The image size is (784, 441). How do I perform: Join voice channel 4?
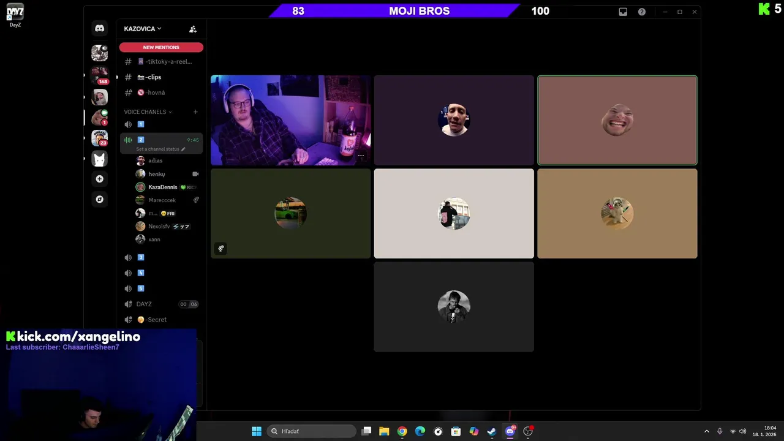click(161, 273)
